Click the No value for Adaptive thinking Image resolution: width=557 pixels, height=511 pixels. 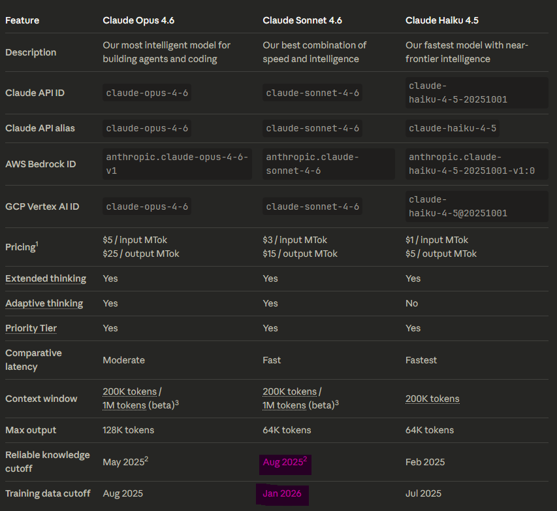412,303
